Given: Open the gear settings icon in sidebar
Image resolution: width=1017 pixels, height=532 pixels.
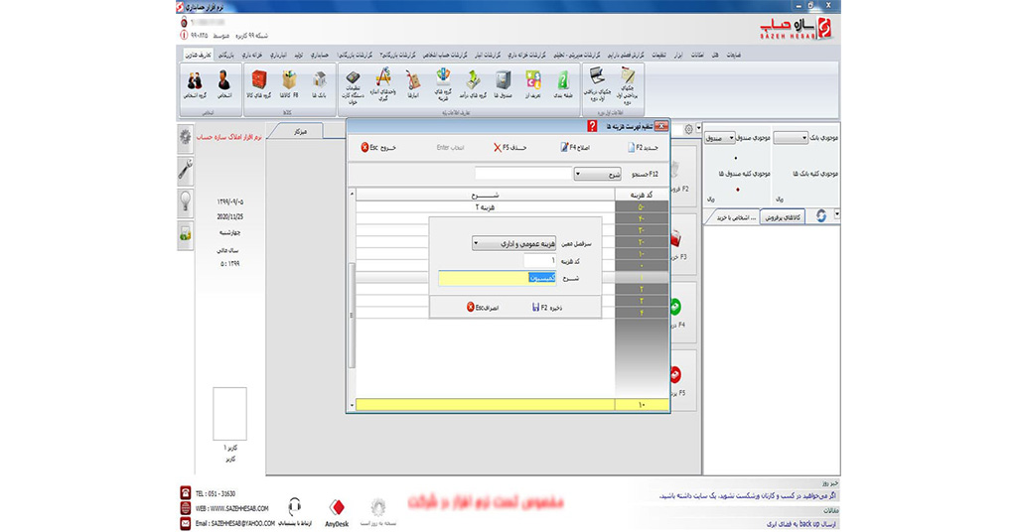Looking at the screenshot, I should pyautogui.click(x=185, y=138).
